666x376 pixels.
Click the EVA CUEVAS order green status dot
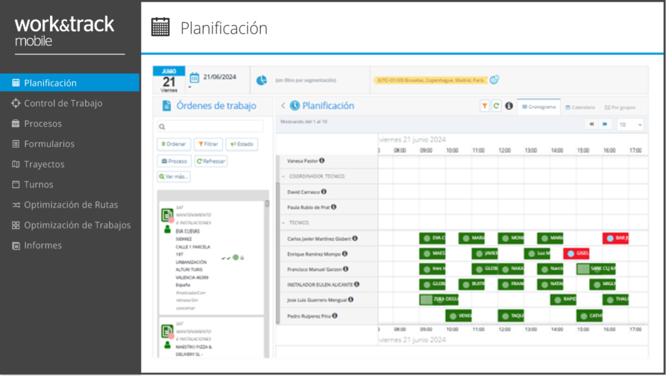[235, 258]
